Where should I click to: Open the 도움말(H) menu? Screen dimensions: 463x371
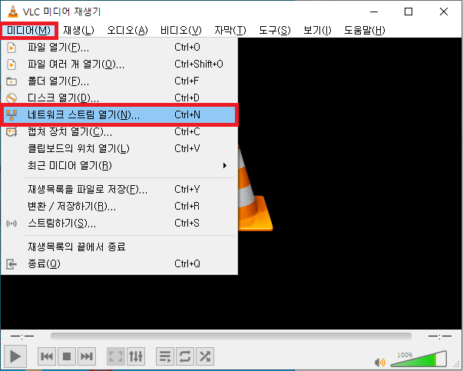pos(365,31)
